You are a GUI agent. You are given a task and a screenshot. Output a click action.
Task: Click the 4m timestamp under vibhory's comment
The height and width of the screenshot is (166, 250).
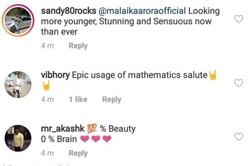tap(47, 99)
